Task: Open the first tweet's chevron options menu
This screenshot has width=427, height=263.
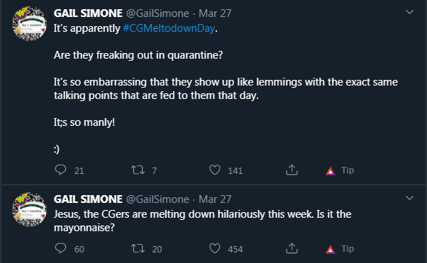Action: [x=409, y=12]
